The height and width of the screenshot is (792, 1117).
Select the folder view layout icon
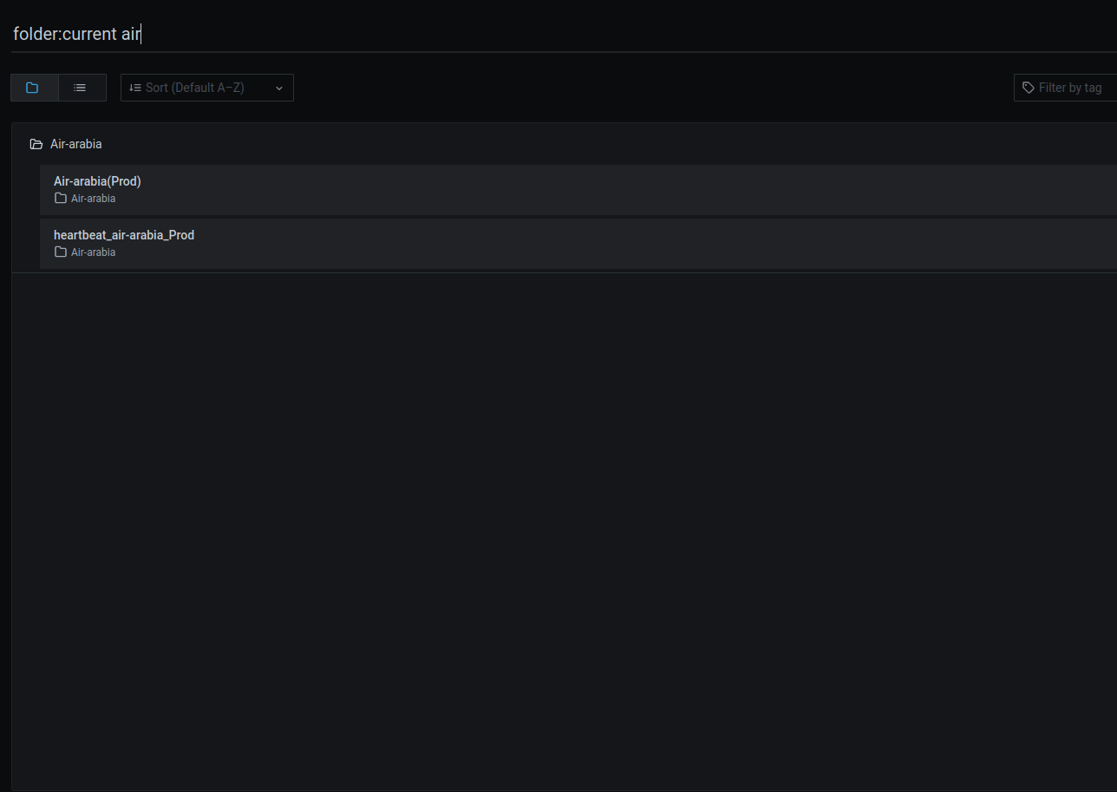pos(33,87)
